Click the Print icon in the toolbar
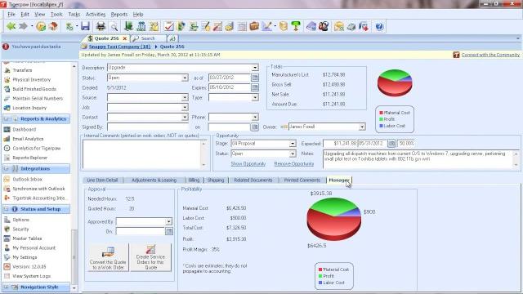523x294 pixels. pyautogui.click(x=101, y=26)
